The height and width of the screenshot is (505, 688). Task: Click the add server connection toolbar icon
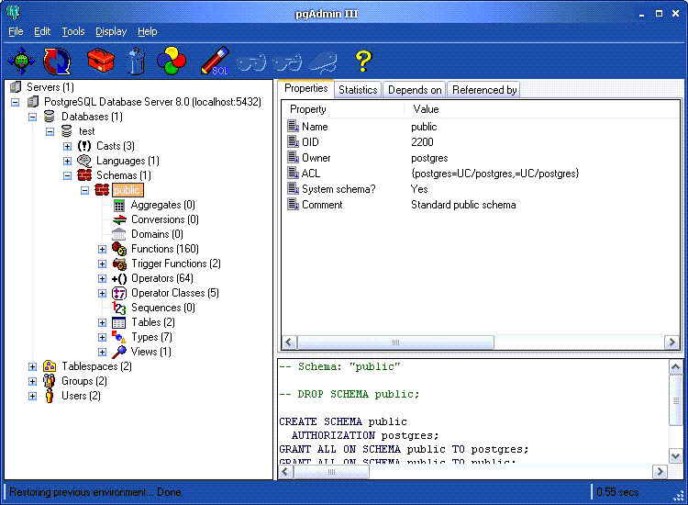point(22,62)
